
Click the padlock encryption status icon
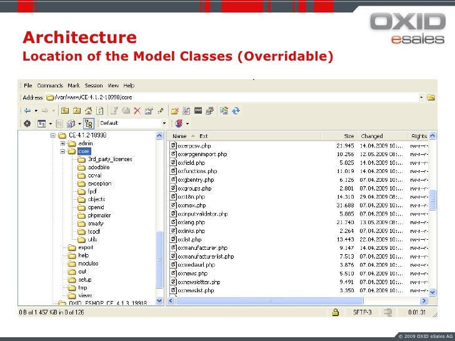[x=336, y=312]
